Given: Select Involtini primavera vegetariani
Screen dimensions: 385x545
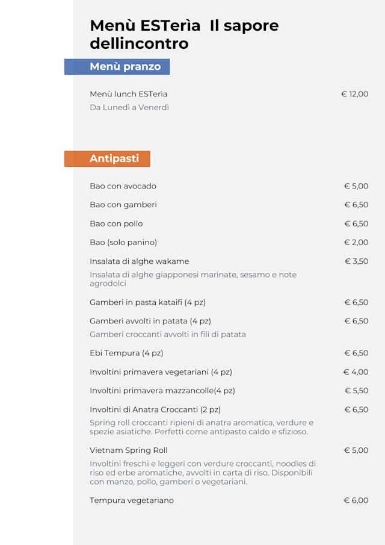Looking at the screenshot, I should 161,372.
